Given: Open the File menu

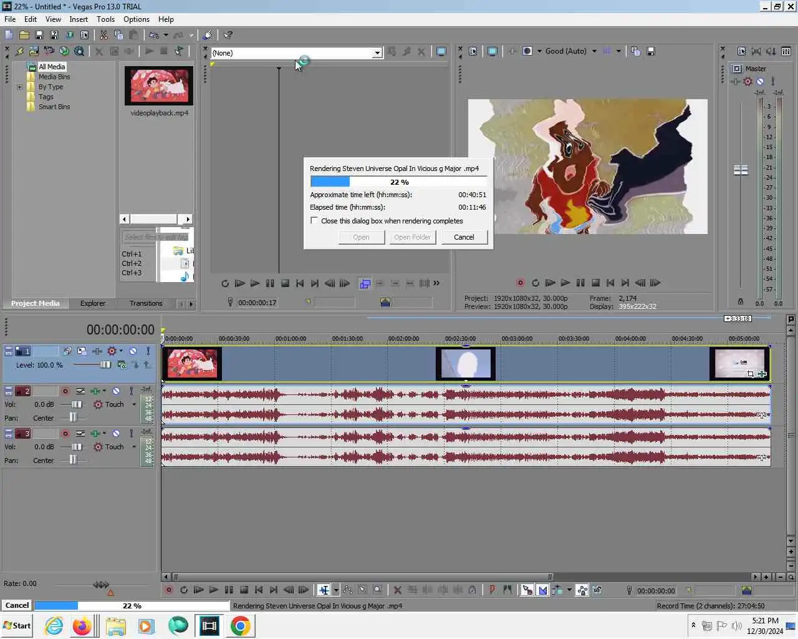Looking at the screenshot, I should coord(10,19).
